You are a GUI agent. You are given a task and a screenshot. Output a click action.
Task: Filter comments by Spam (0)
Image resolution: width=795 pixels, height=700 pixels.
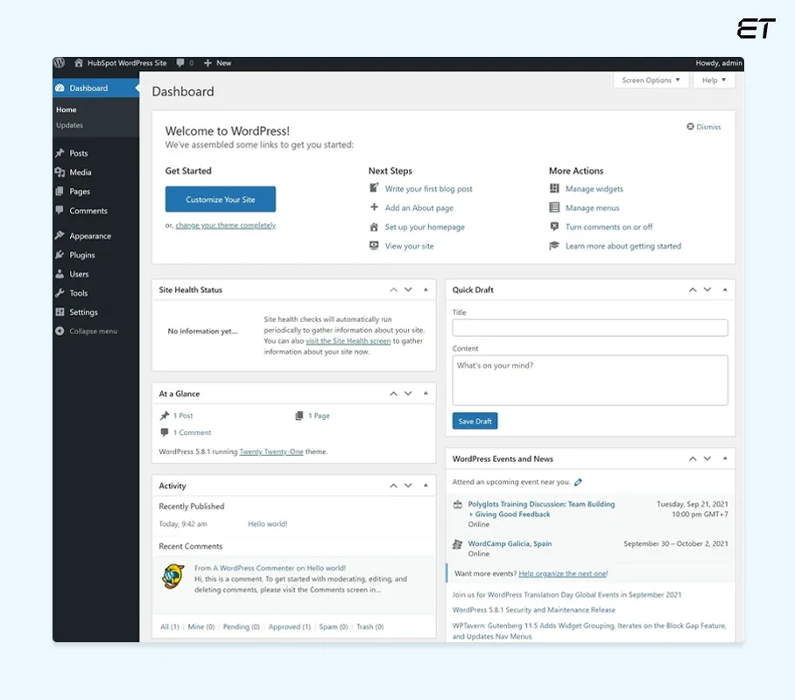(333, 627)
